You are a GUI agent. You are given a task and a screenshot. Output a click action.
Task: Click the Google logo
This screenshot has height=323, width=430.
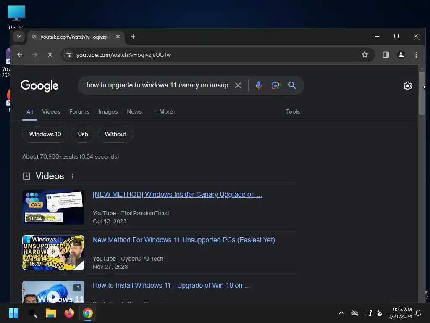click(39, 86)
